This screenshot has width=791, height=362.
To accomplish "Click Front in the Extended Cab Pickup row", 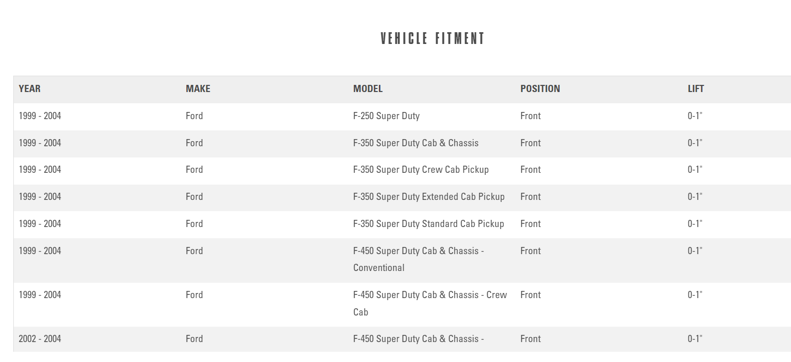I will [x=530, y=196].
